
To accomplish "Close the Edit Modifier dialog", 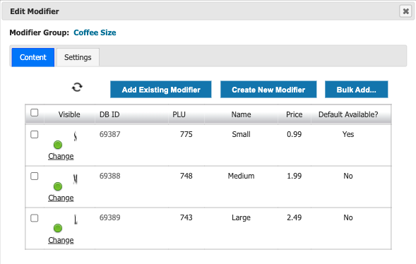I will coord(405,11).
